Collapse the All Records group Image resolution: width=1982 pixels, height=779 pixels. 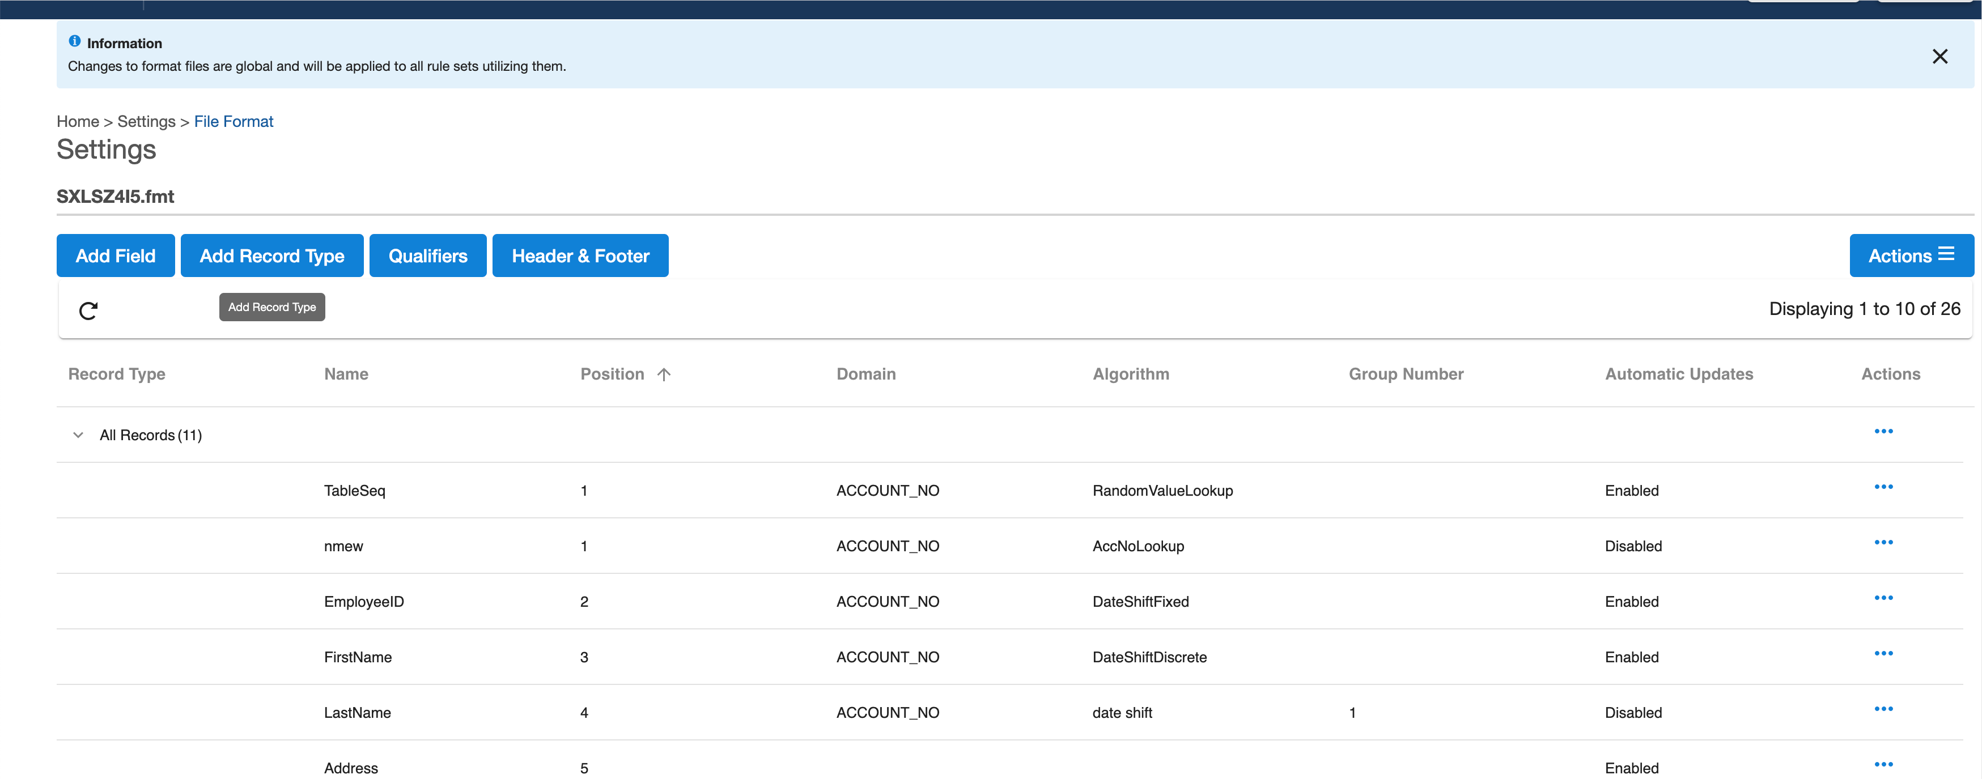pyautogui.click(x=78, y=435)
